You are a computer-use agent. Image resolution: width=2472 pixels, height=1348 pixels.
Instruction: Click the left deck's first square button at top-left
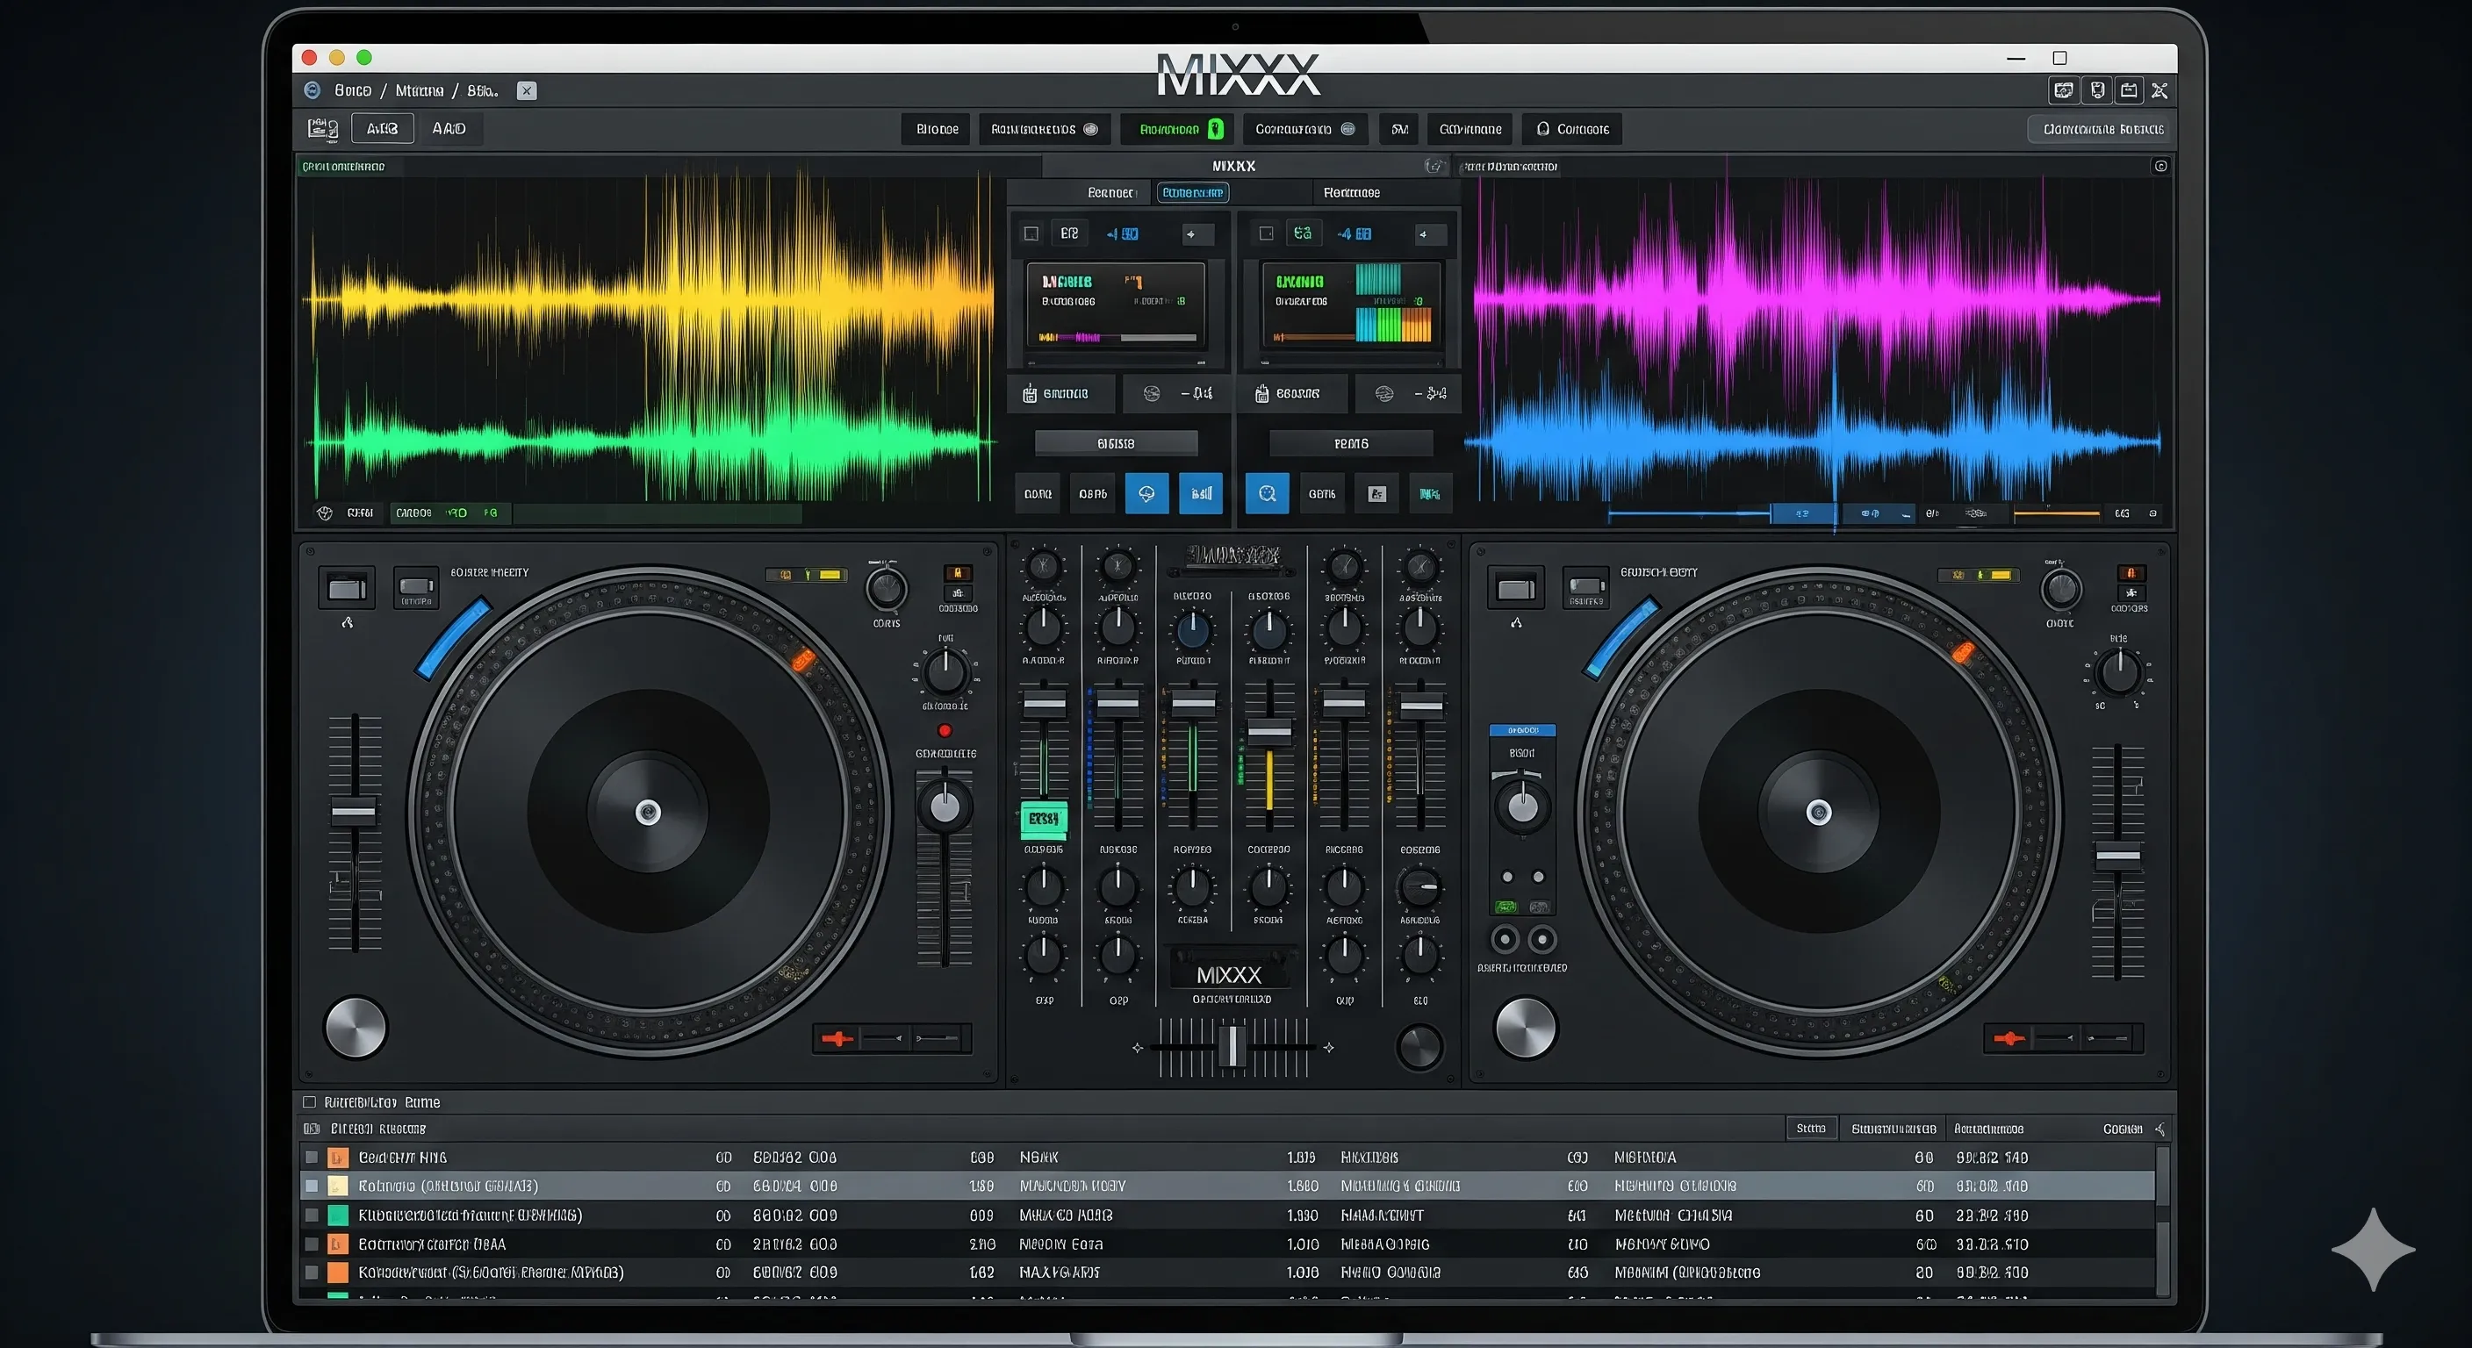pos(347,588)
